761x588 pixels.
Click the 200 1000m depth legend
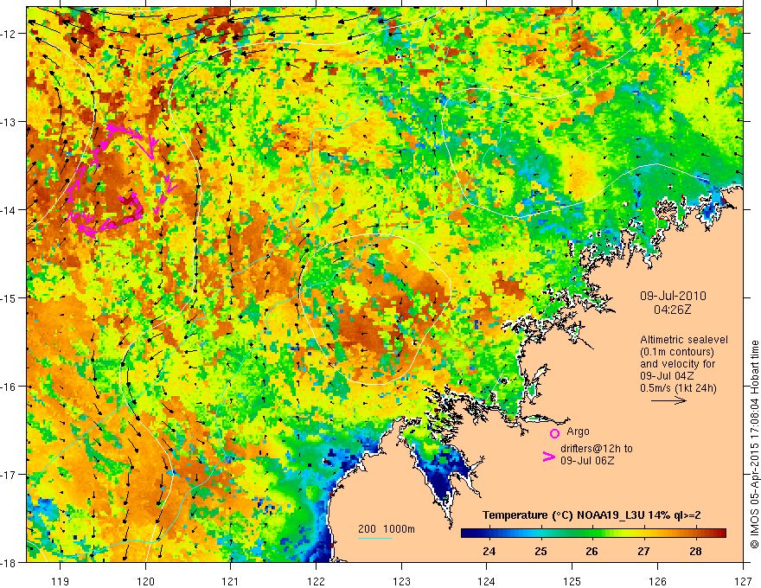click(387, 529)
